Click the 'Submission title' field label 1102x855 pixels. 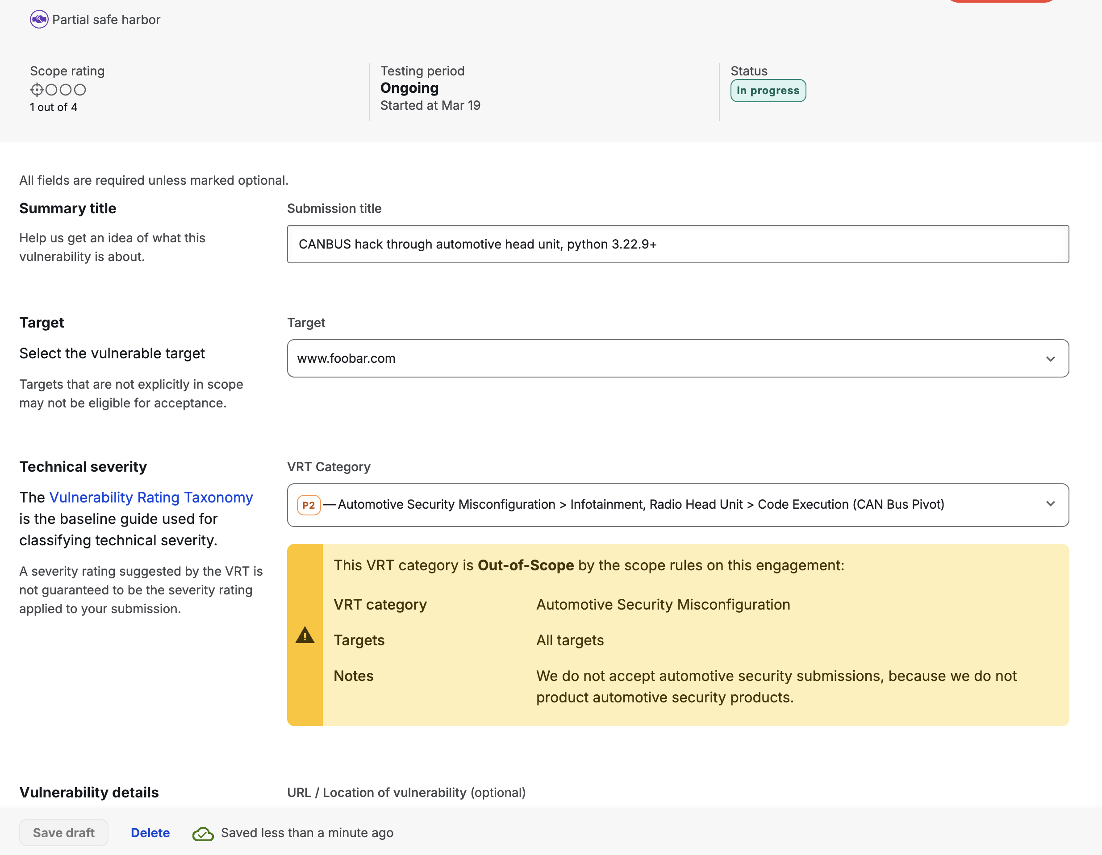point(334,209)
